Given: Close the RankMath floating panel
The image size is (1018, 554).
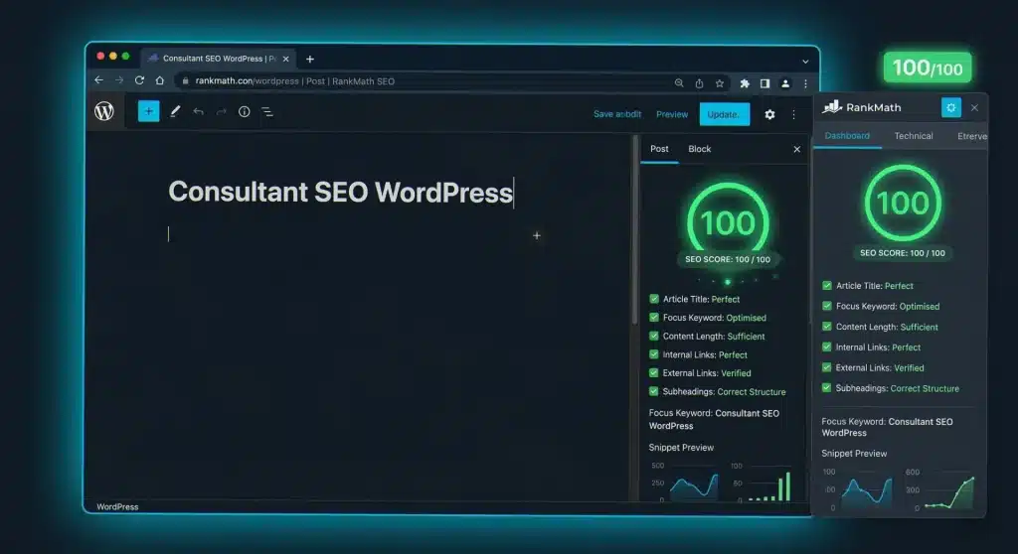Looking at the screenshot, I should click(974, 107).
